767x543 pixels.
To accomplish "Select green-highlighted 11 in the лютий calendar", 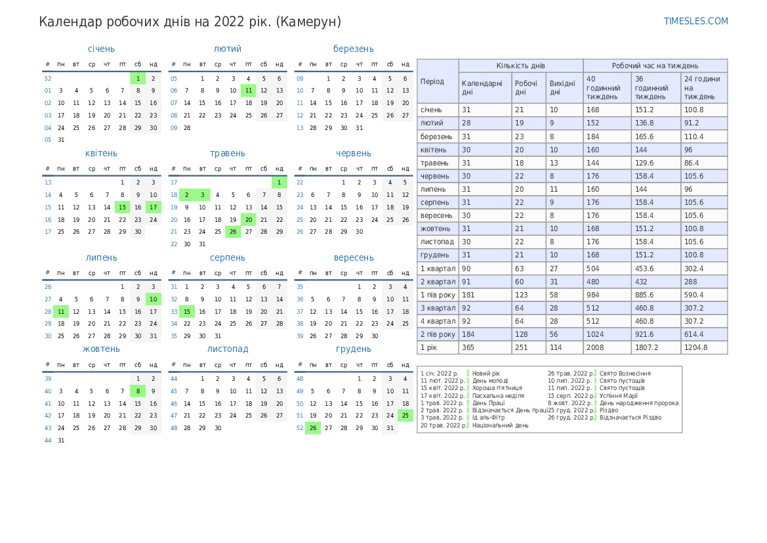I will tap(248, 91).
